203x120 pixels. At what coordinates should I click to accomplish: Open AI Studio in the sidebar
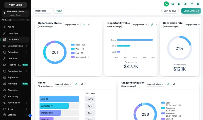pyautogui.click(x=15, y=84)
